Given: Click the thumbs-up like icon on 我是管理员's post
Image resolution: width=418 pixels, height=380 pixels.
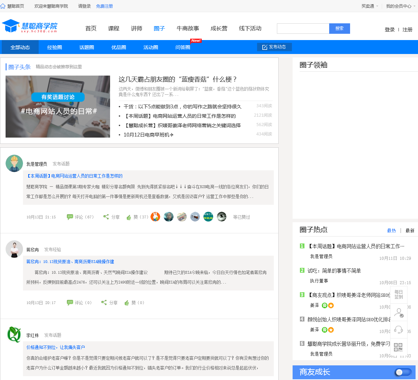Looking at the screenshot, I should click(129, 217).
